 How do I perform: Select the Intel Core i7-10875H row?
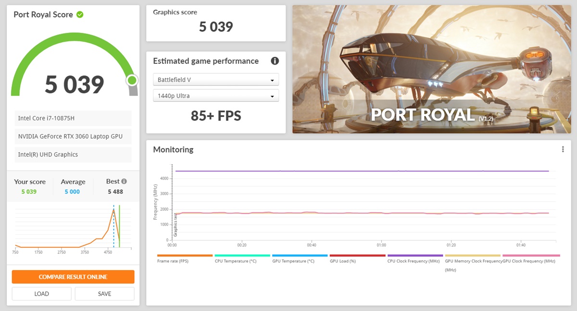point(73,118)
